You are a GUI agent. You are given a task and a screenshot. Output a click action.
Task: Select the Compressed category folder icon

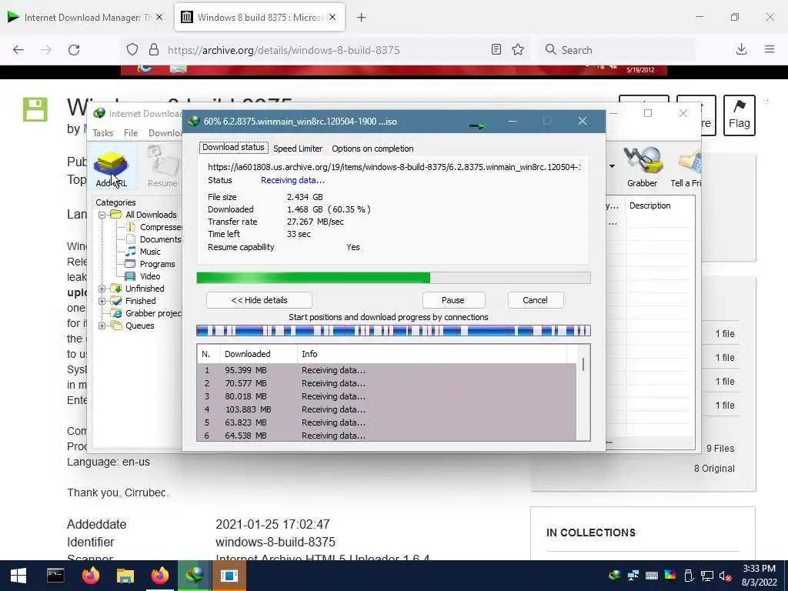coord(131,227)
